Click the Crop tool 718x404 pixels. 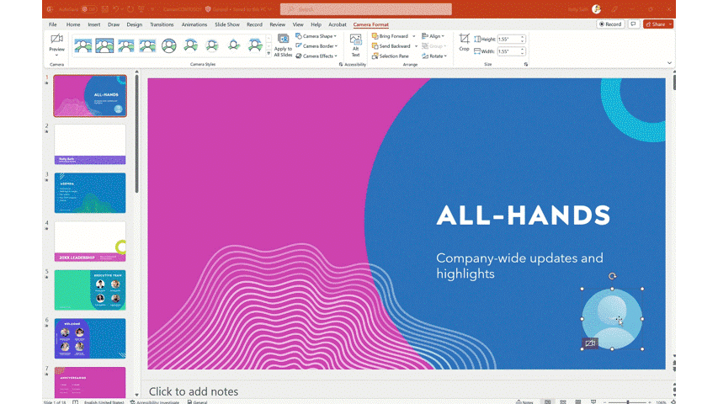[464, 42]
